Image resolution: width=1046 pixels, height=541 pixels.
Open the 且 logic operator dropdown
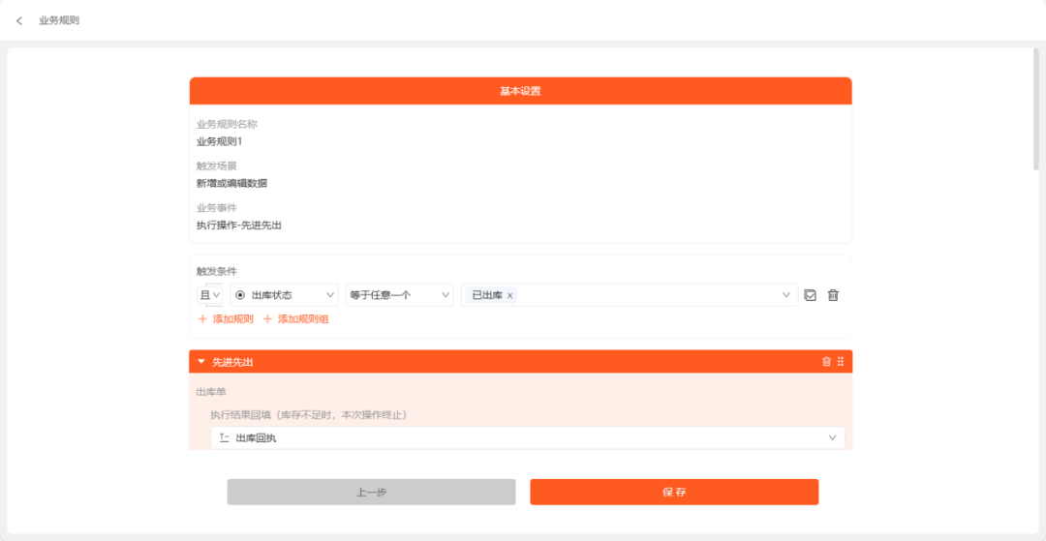(210, 295)
